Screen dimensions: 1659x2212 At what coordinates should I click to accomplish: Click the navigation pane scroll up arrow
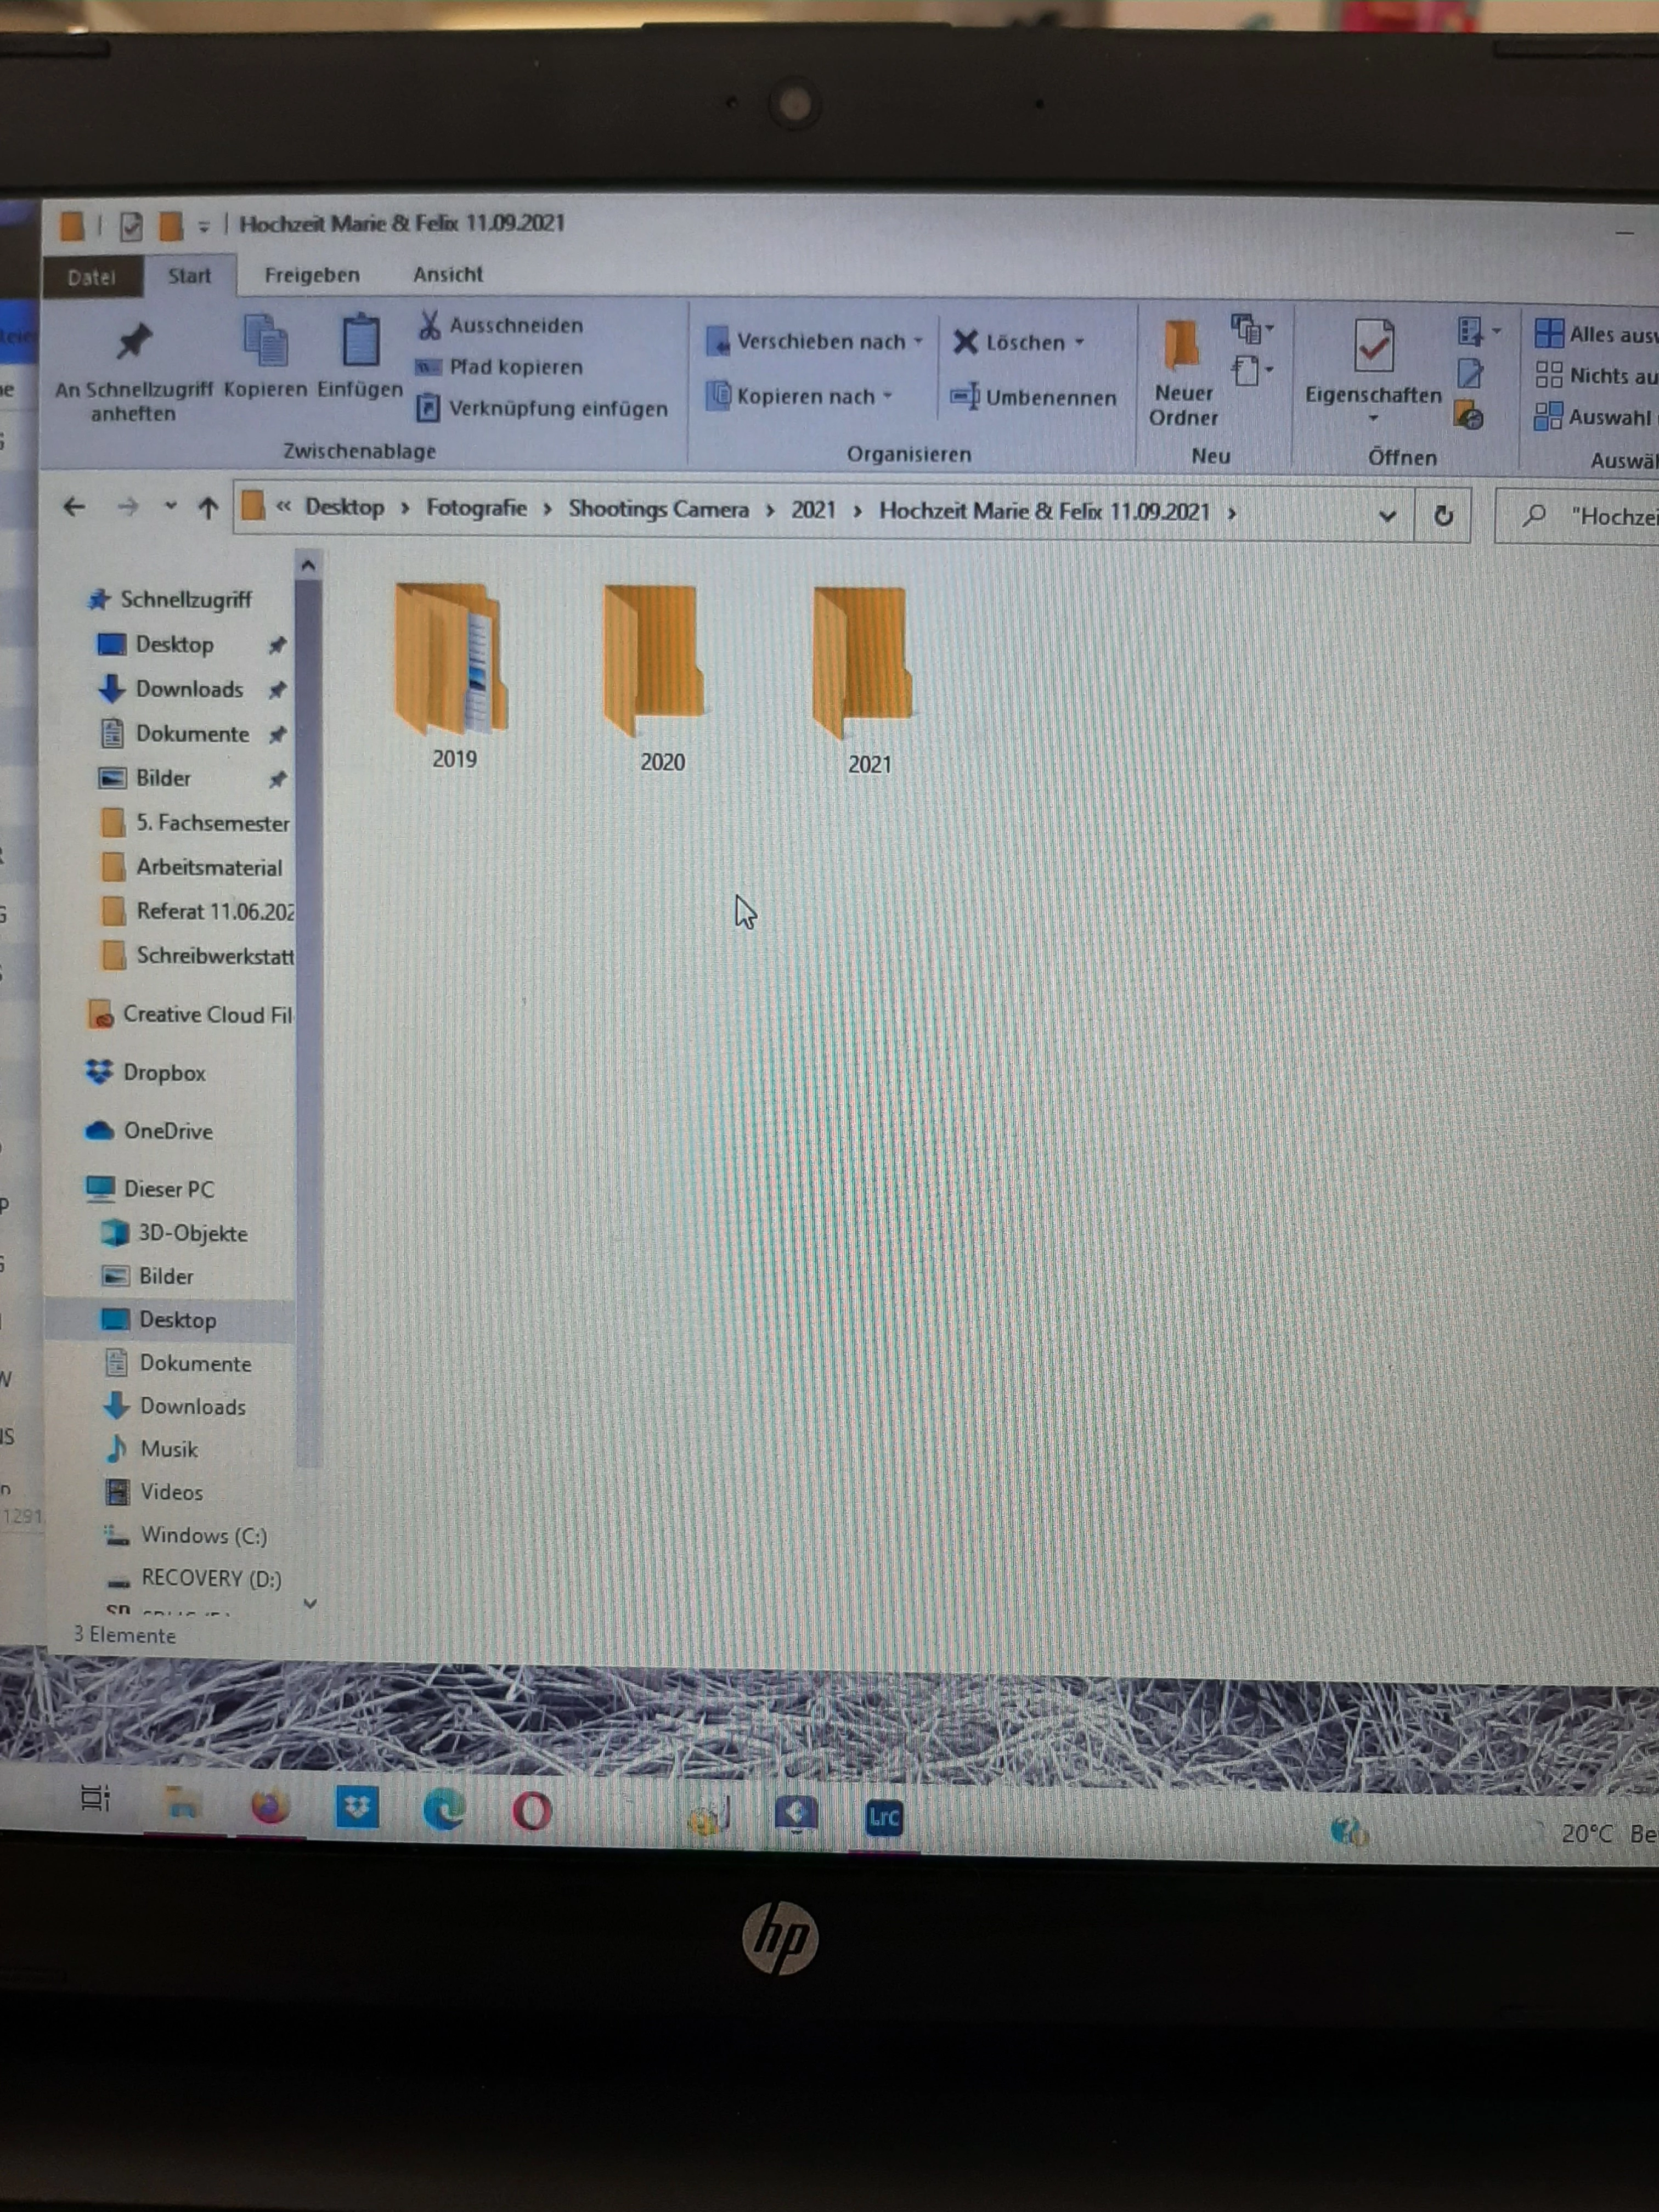308,566
